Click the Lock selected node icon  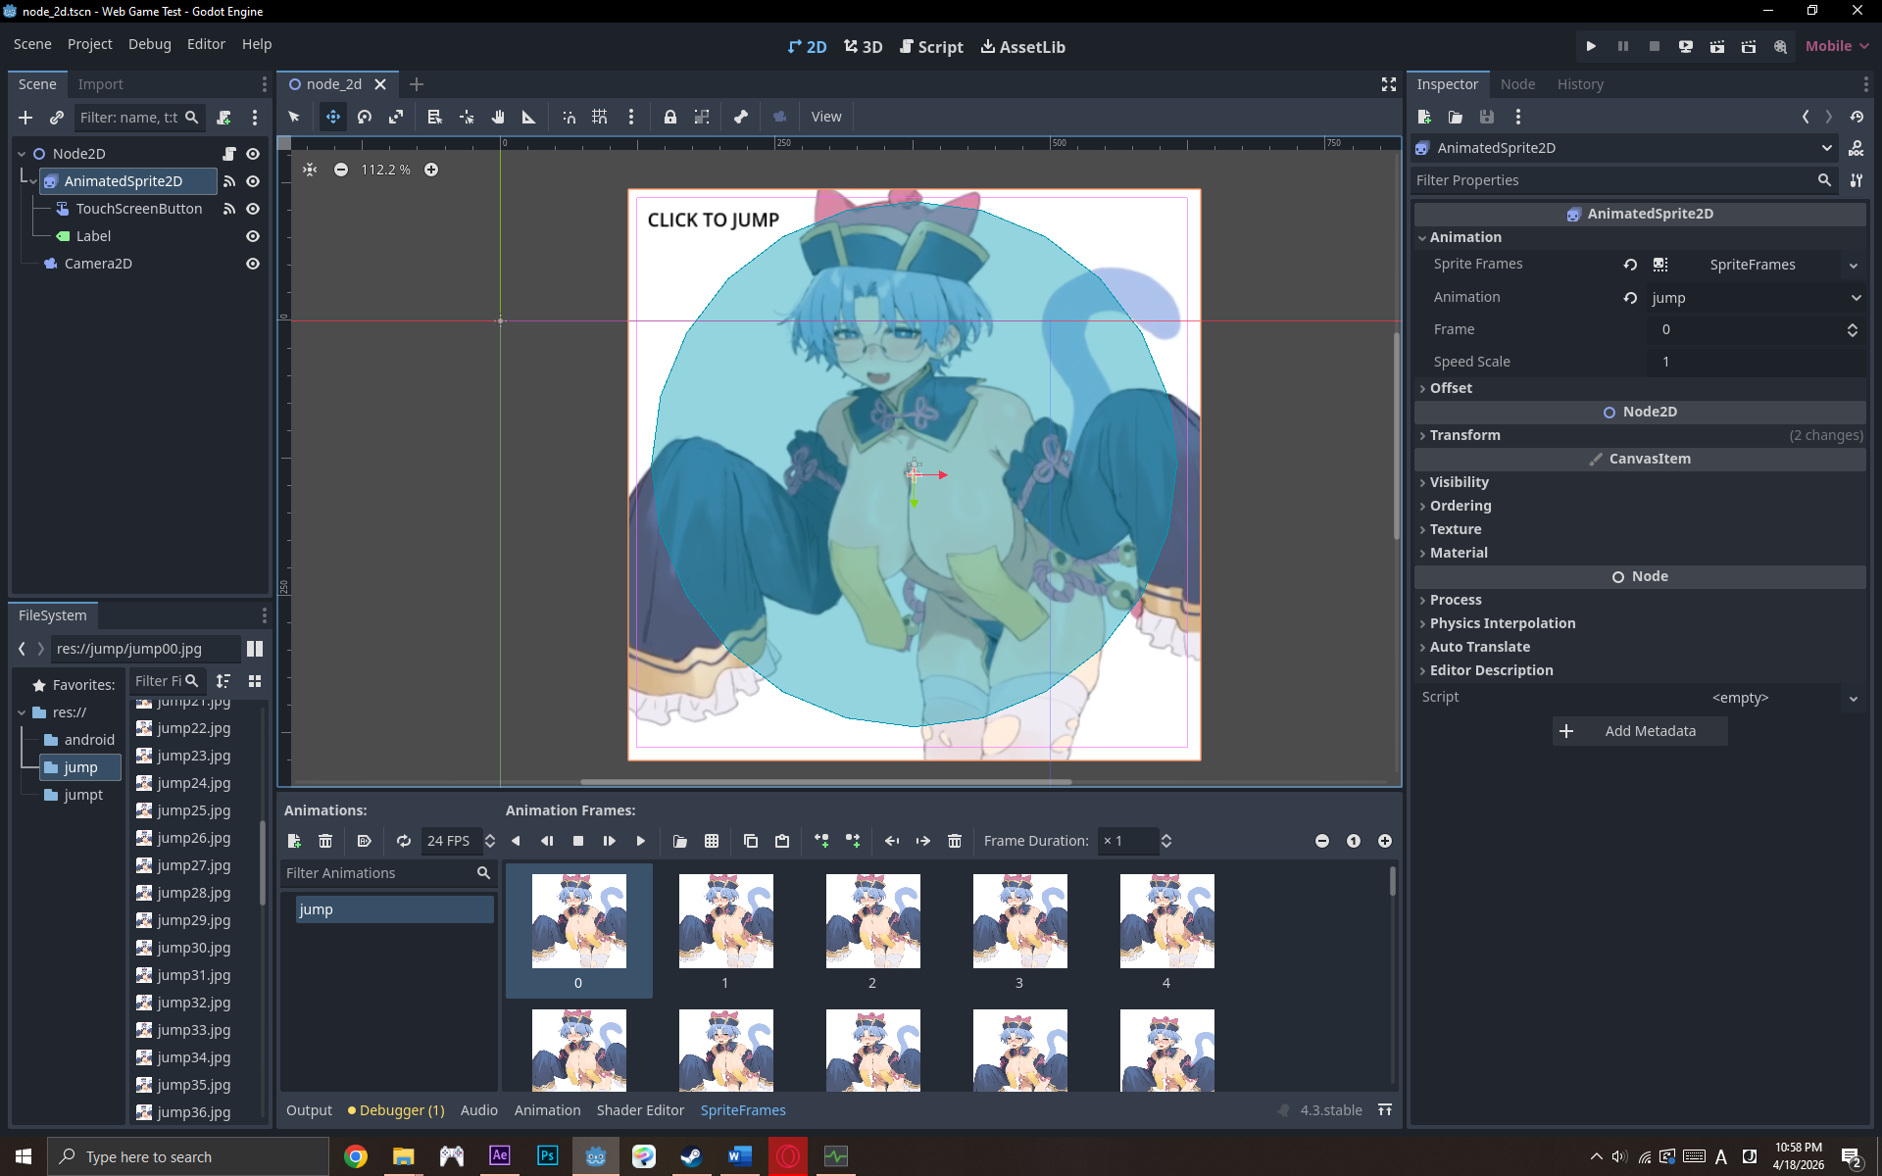point(670,117)
